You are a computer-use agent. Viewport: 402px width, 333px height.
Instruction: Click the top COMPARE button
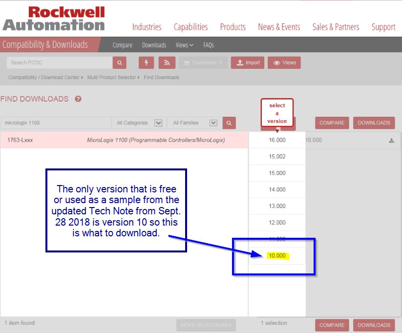332,123
